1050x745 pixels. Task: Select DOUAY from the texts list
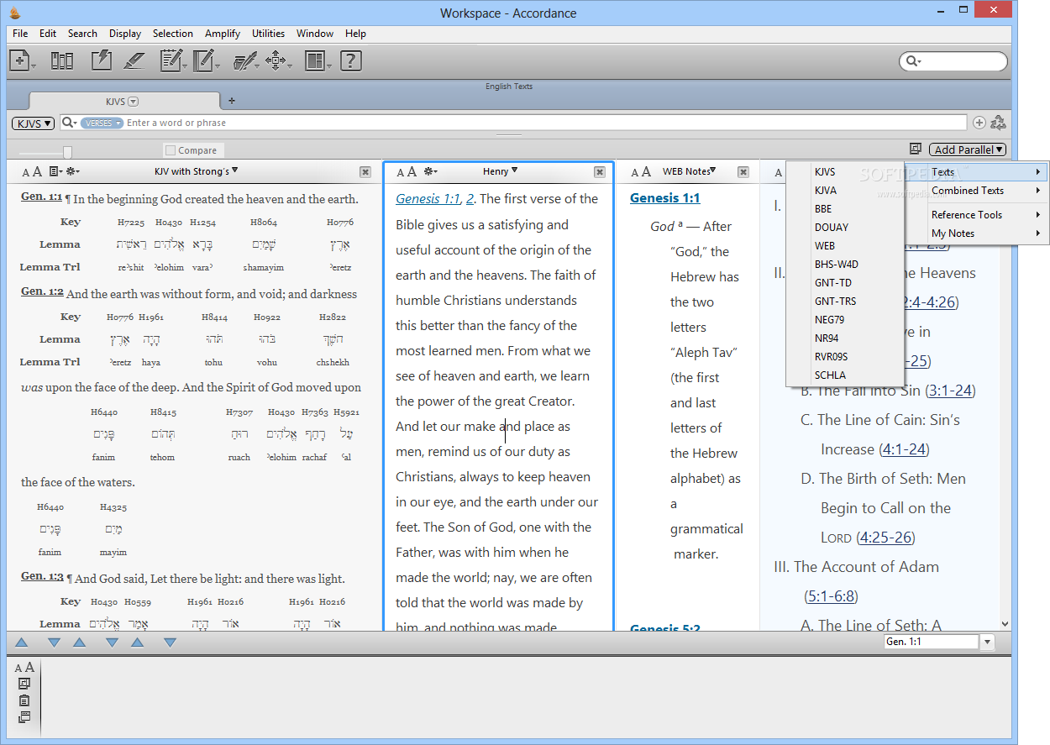click(845, 227)
